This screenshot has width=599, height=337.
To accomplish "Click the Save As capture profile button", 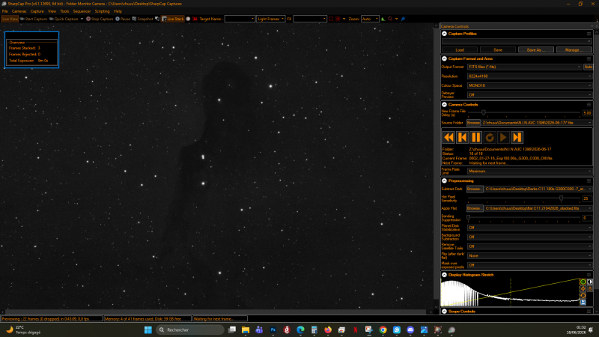I will click(x=536, y=49).
